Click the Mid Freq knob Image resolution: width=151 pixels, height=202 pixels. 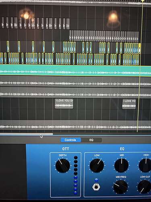pos(120,187)
